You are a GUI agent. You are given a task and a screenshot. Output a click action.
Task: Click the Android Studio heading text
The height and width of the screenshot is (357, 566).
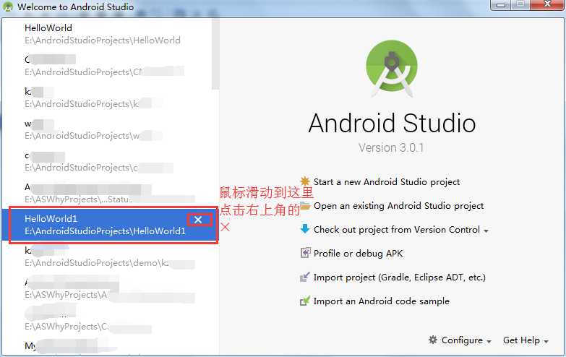pos(392,123)
